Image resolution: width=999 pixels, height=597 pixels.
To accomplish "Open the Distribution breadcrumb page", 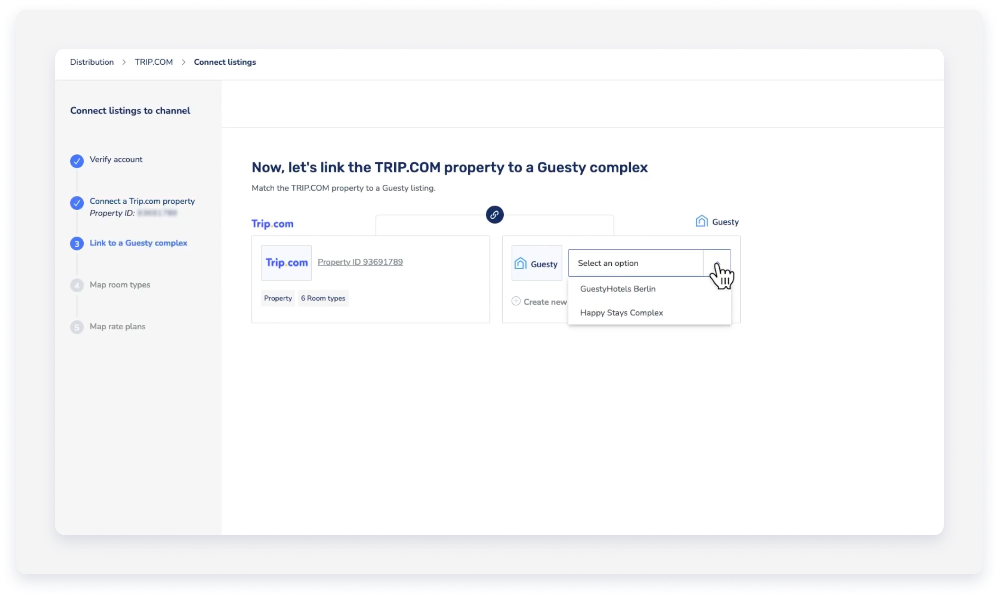I will tap(92, 62).
